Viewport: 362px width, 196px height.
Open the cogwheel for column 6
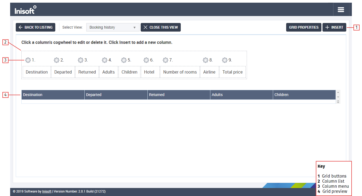pos(146,60)
